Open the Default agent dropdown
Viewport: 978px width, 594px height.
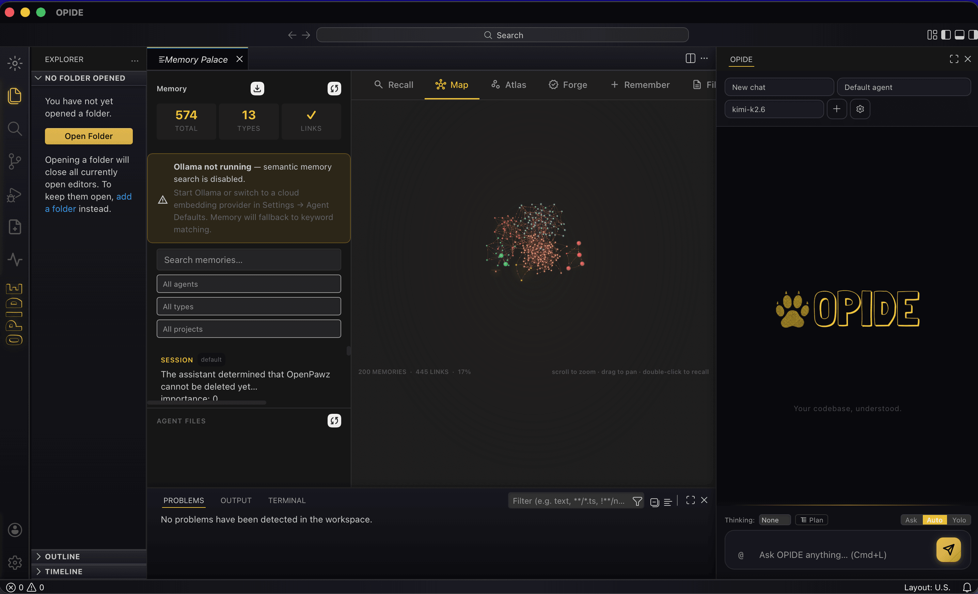coord(904,87)
